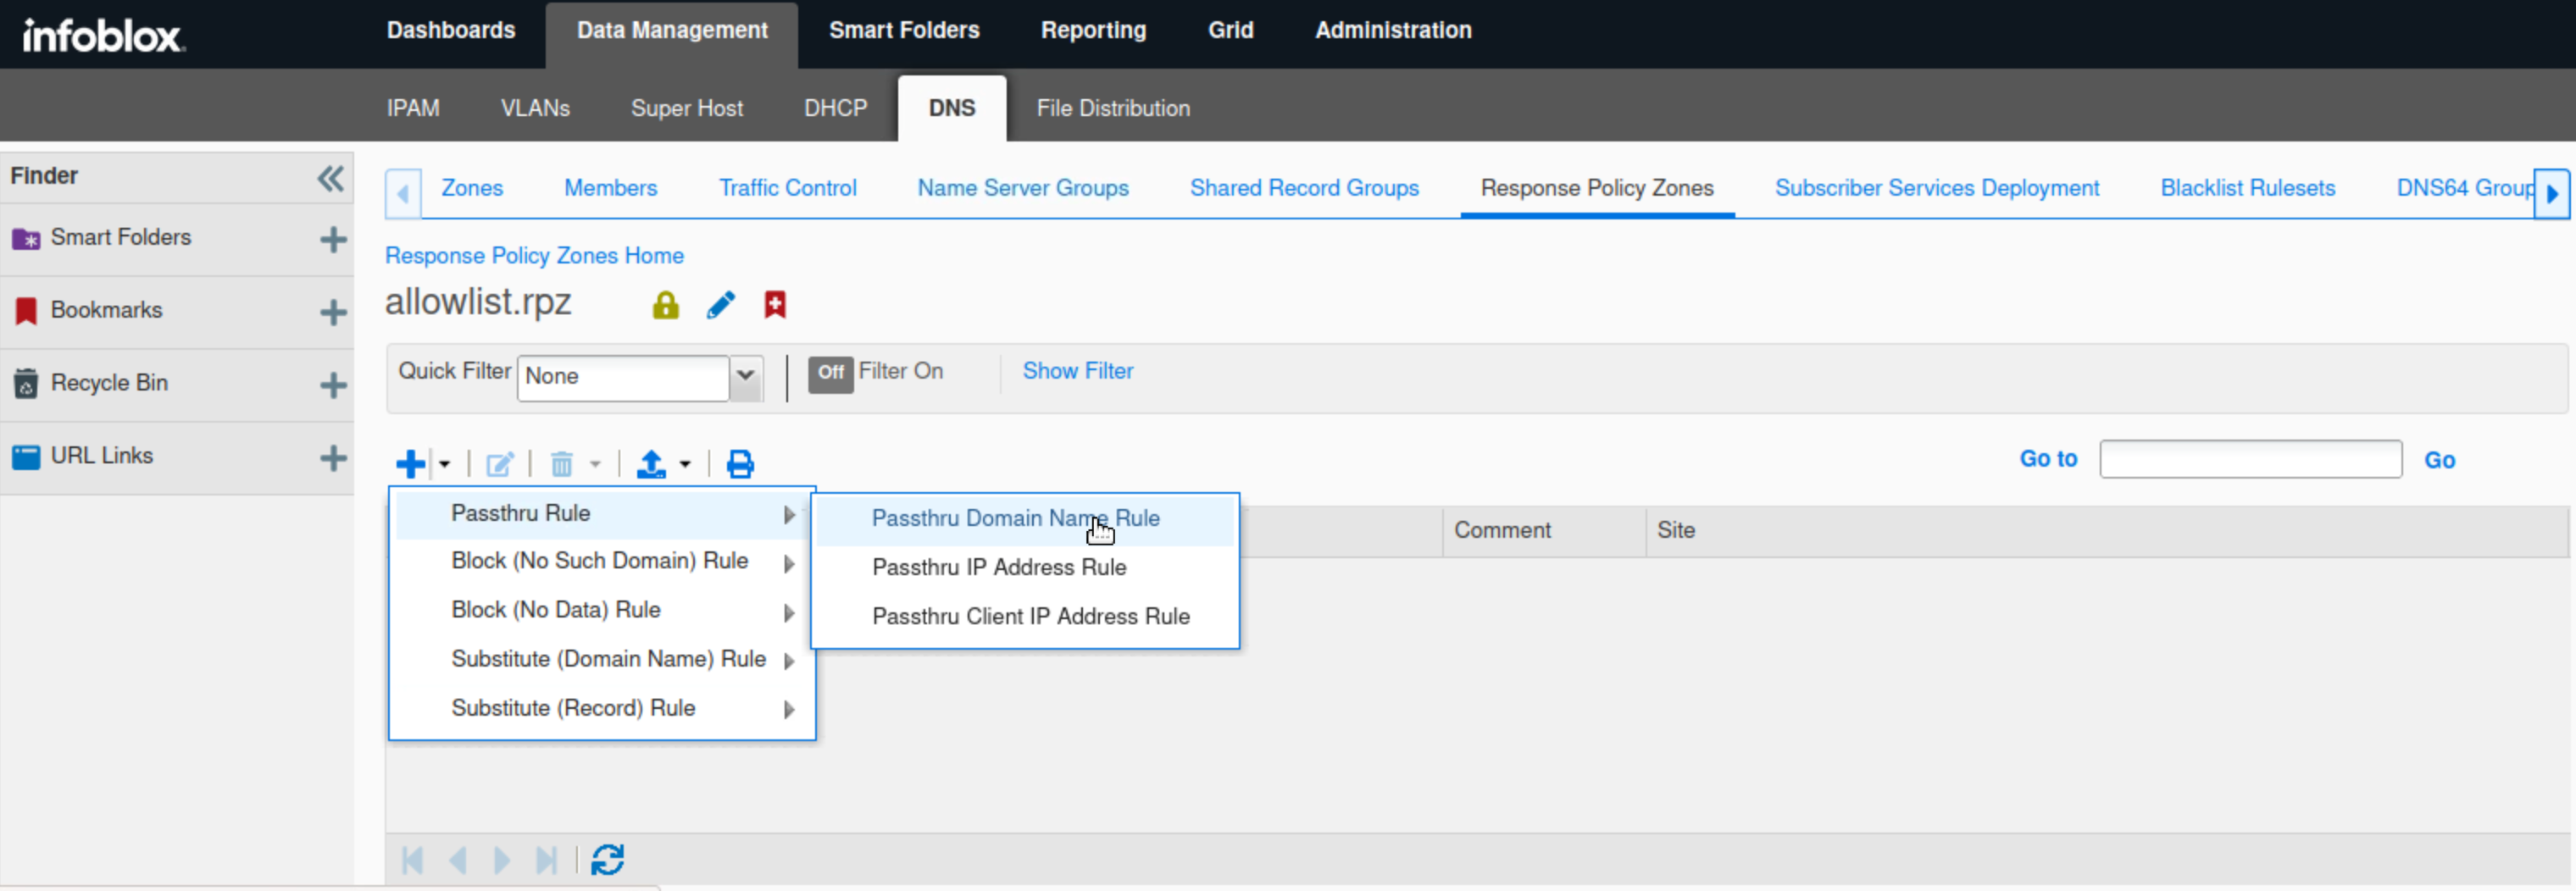Click the pencil edit icon beside allowlist.rpz
The height and width of the screenshot is (891, 2576).
[720, 305]
